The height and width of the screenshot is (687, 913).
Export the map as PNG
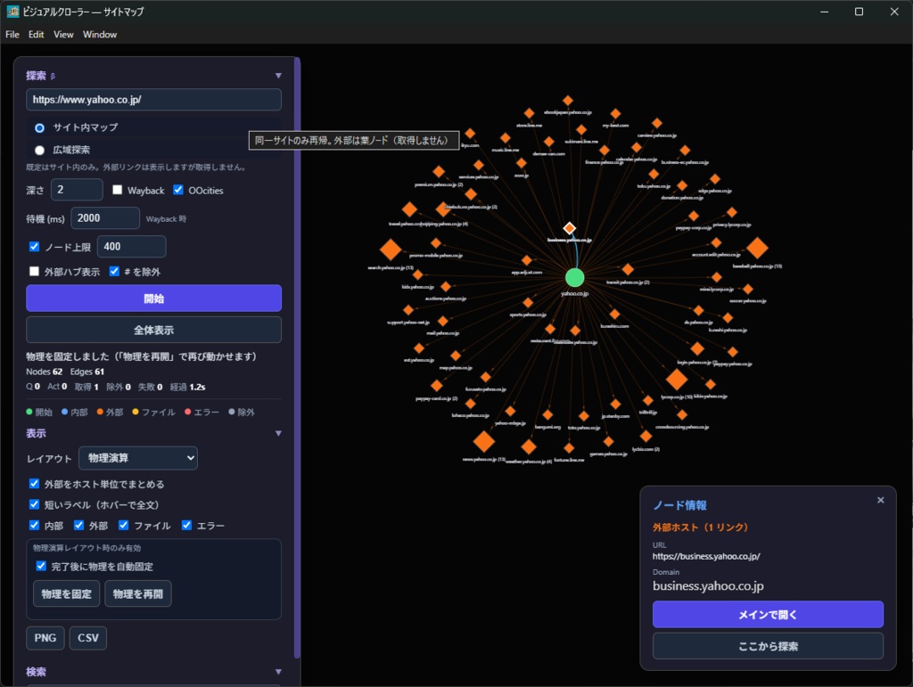pyautogui.click(x=45, y=638)
